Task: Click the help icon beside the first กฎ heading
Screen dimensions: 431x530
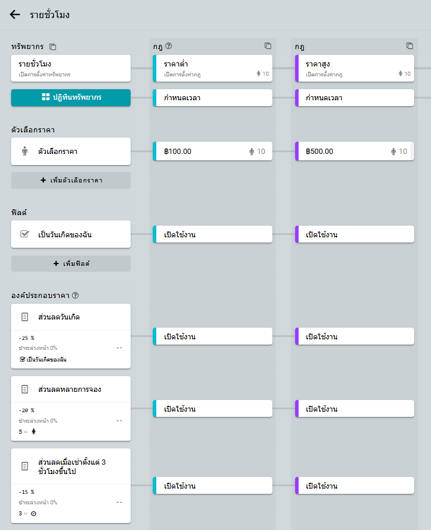Action: [x=169, y=46]
